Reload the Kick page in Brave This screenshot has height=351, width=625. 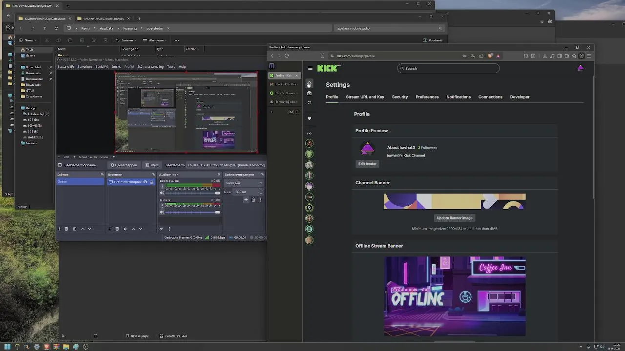287,56
